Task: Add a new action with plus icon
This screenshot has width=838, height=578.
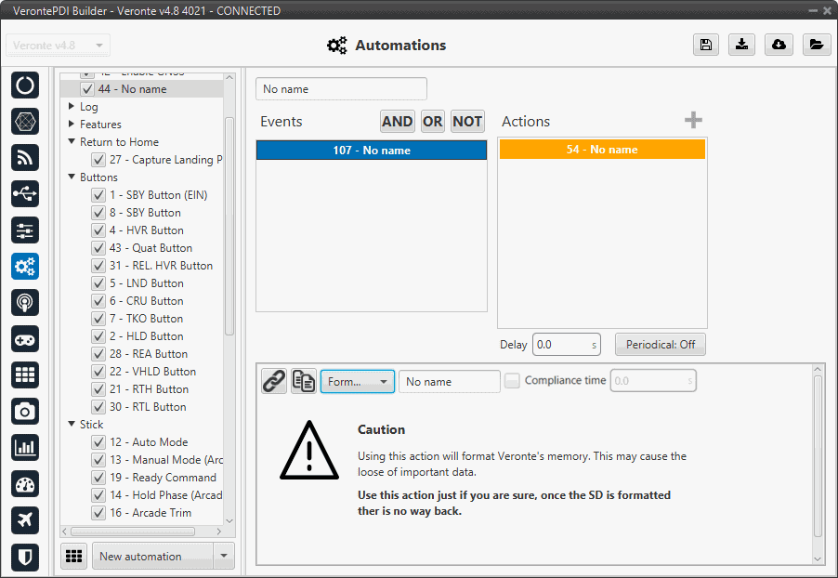Action: [x=693, y=121]
